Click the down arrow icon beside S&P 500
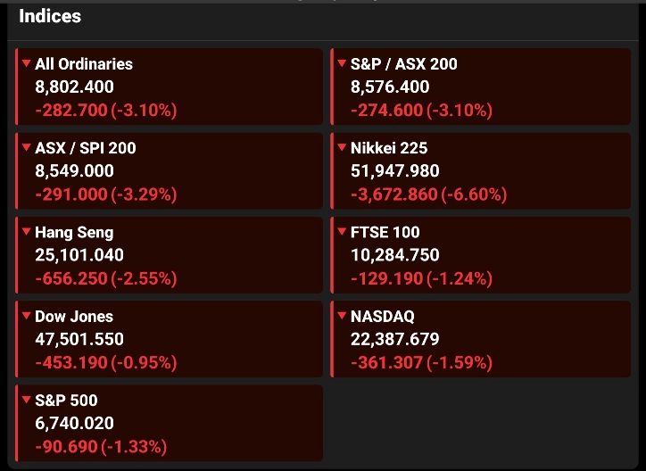Image resolution: width=646 pixels, height=471 pixels. pos(26,400)
